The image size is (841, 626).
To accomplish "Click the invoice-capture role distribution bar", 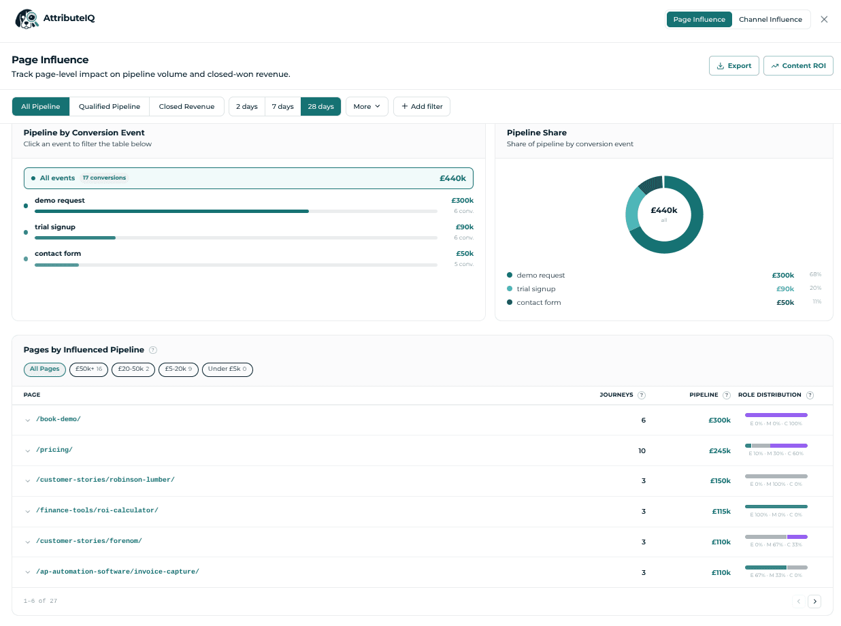I will pyautogui.click(x=776, y=567).
